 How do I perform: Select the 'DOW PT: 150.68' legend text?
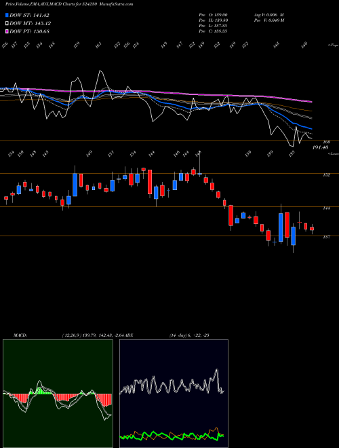pyautogui.click(x=30, y=31)
